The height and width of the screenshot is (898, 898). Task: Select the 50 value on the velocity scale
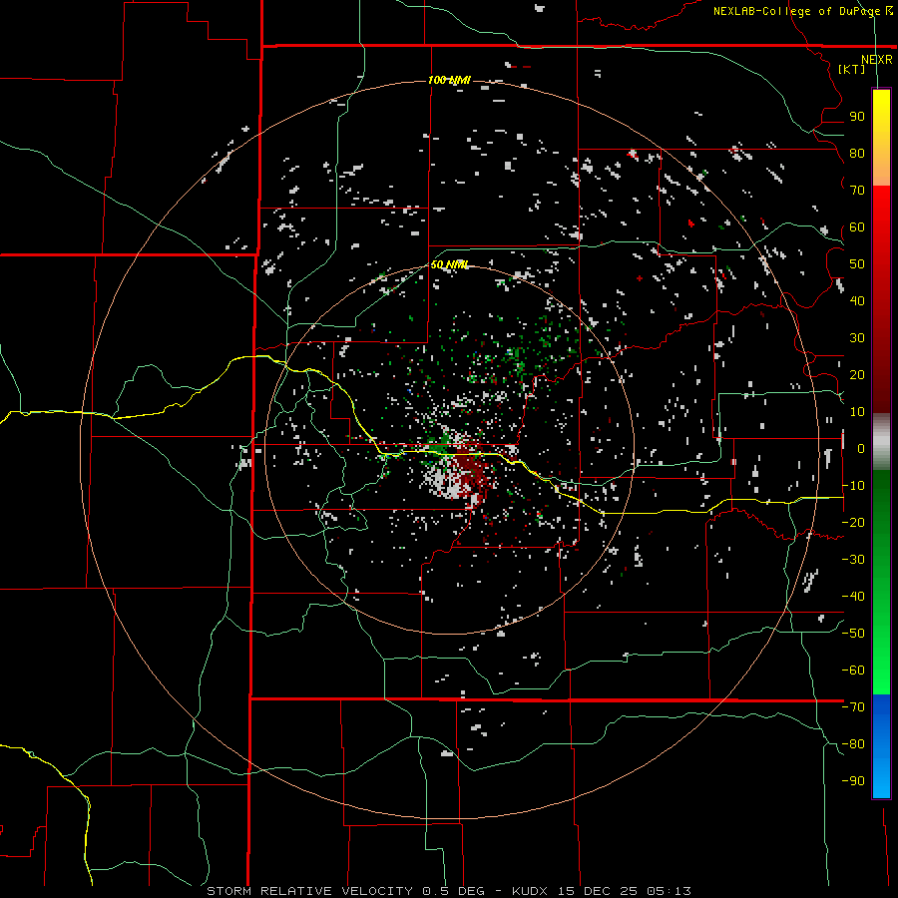857,264
